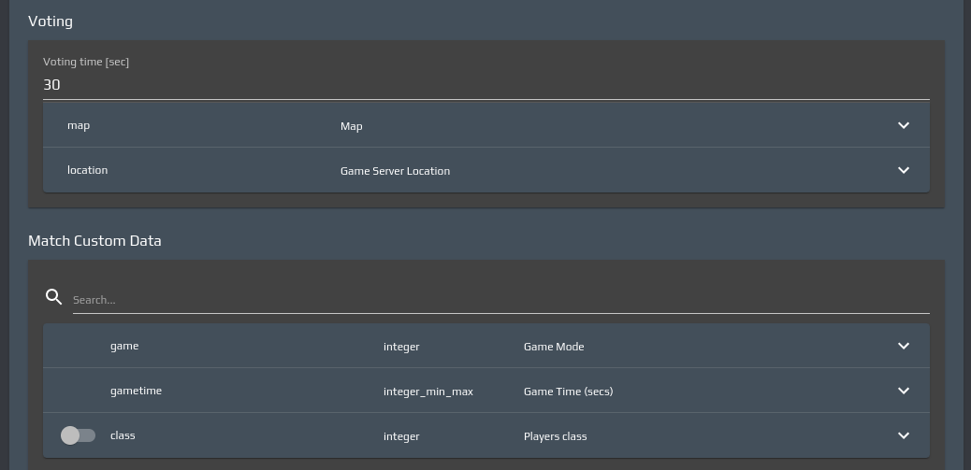Click the gametime entry name
This screenshot has width=971, height=470.
(x=136, y=391)
